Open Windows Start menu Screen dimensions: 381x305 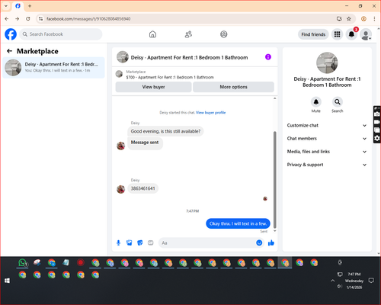pos(7,281)
